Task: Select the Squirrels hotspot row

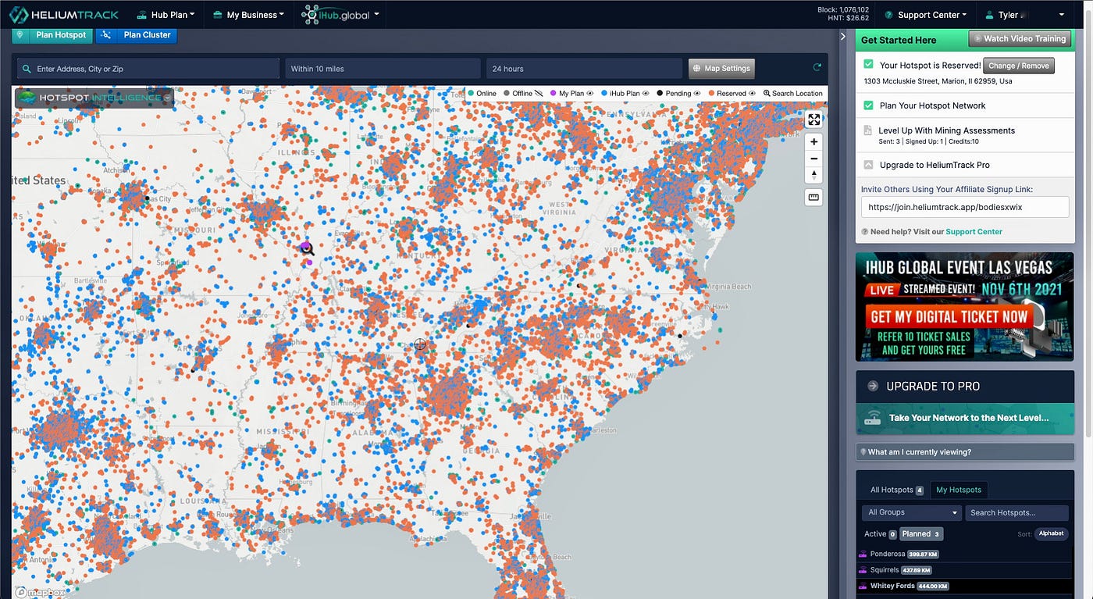Action: click(x=965, y=570)
